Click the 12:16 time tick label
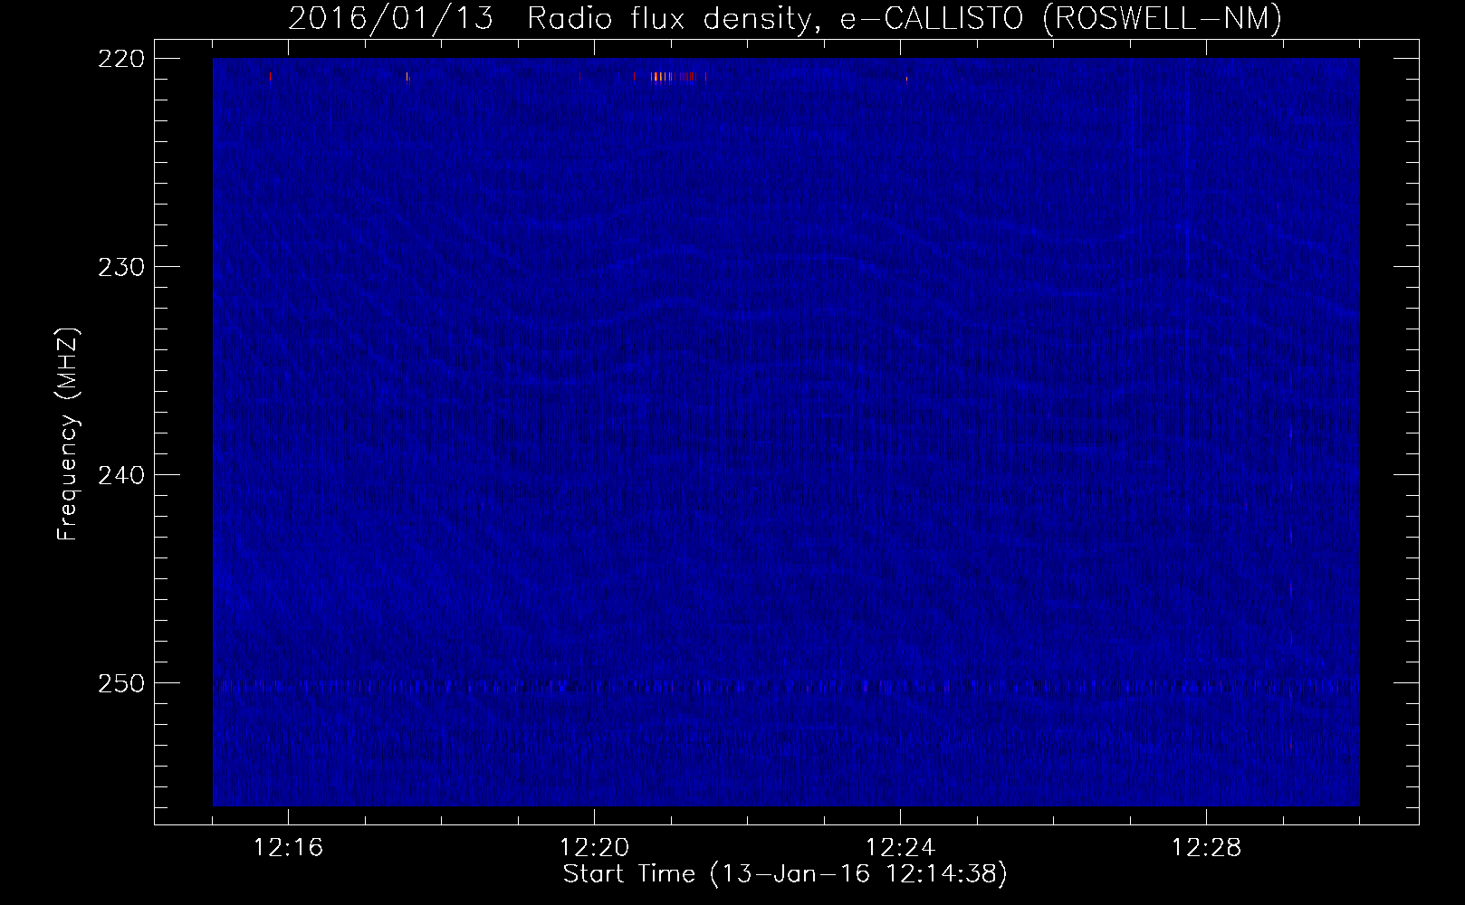Viewport: 1465px width, 905px height. point(288,848)
